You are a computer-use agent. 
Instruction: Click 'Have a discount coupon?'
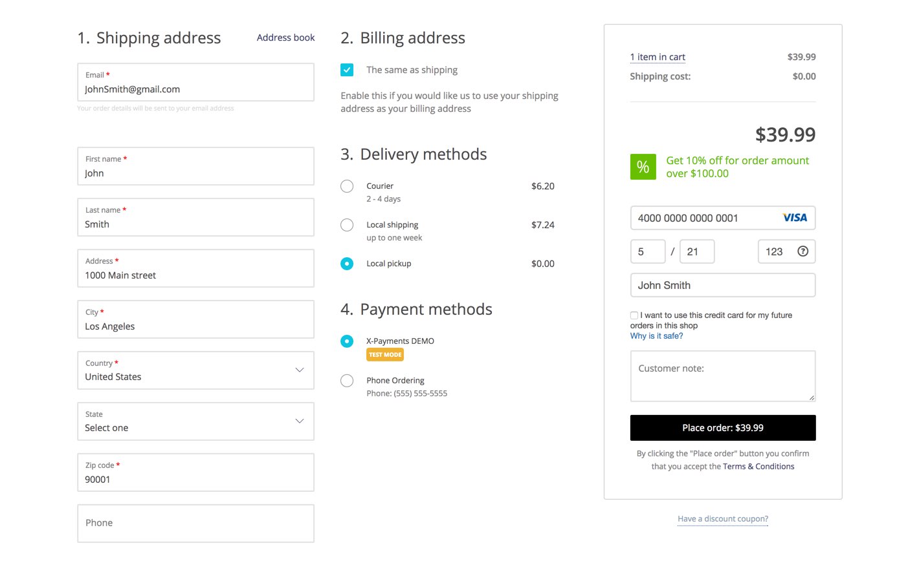(x=722, y=518)
